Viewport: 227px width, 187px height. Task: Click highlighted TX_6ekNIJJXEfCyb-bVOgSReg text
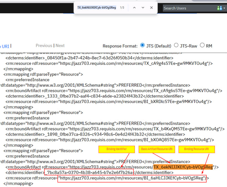pos(183,167)
